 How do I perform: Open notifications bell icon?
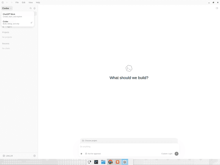pos(34,8)
